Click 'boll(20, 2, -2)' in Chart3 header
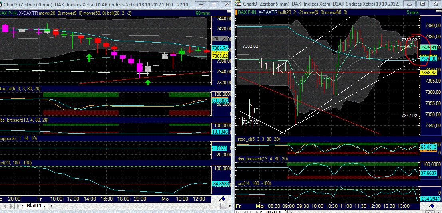The width and height of the screenshot is (442, 213). pyautogui.click(x=293, y=12)
